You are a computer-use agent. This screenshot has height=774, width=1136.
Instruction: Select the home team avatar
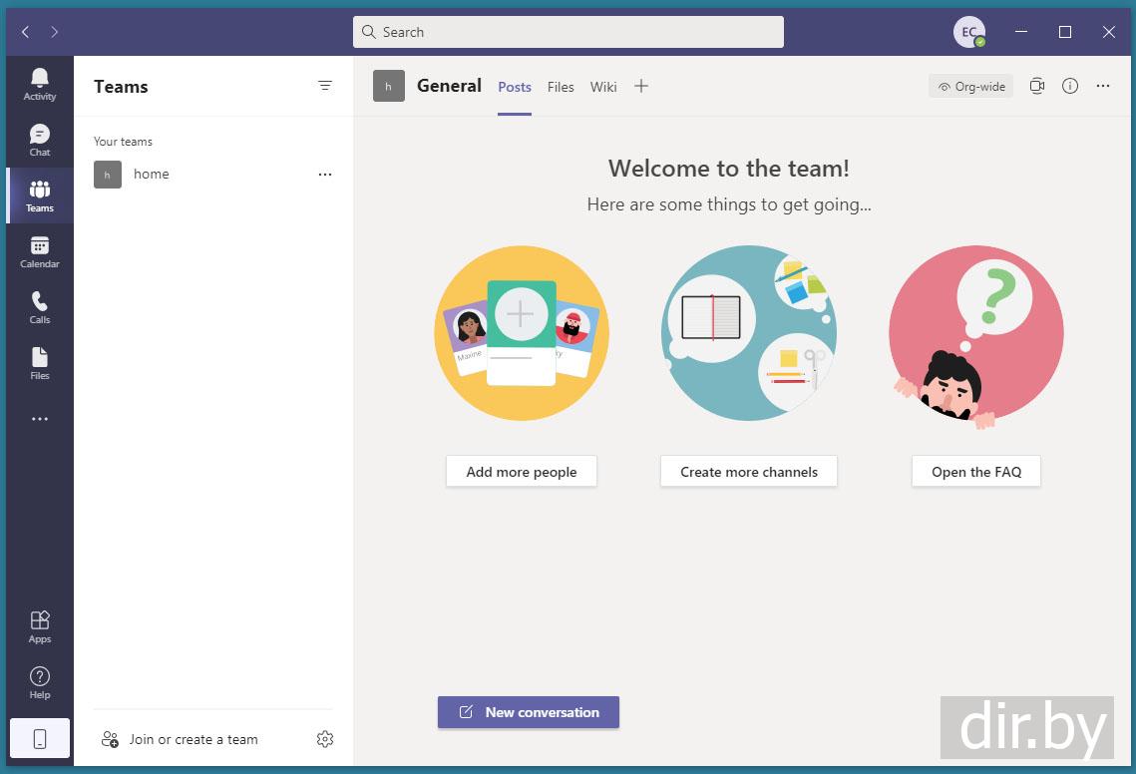tap(108, 175)
